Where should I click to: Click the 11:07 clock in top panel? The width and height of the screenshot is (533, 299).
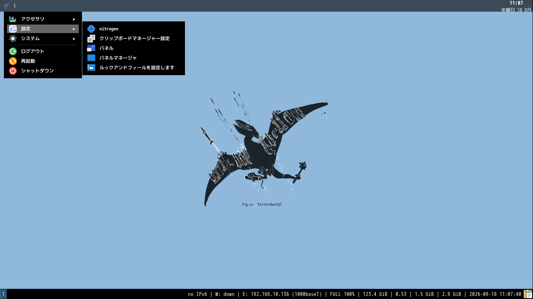[x=516, y=3]
